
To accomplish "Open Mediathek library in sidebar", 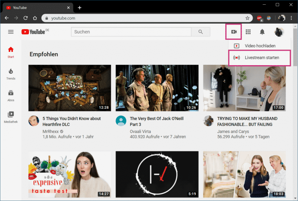I will [11, 117].
